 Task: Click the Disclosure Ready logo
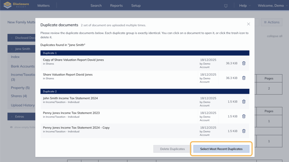[x=16, y=5]
